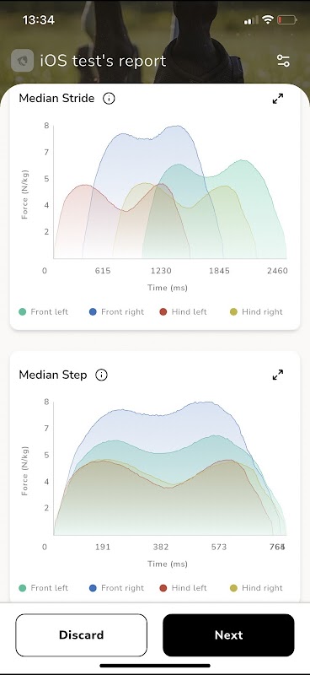Toggle Front right series in Median Step legend
The height and width of the screenshot is (675, 310).
[116, 587]
